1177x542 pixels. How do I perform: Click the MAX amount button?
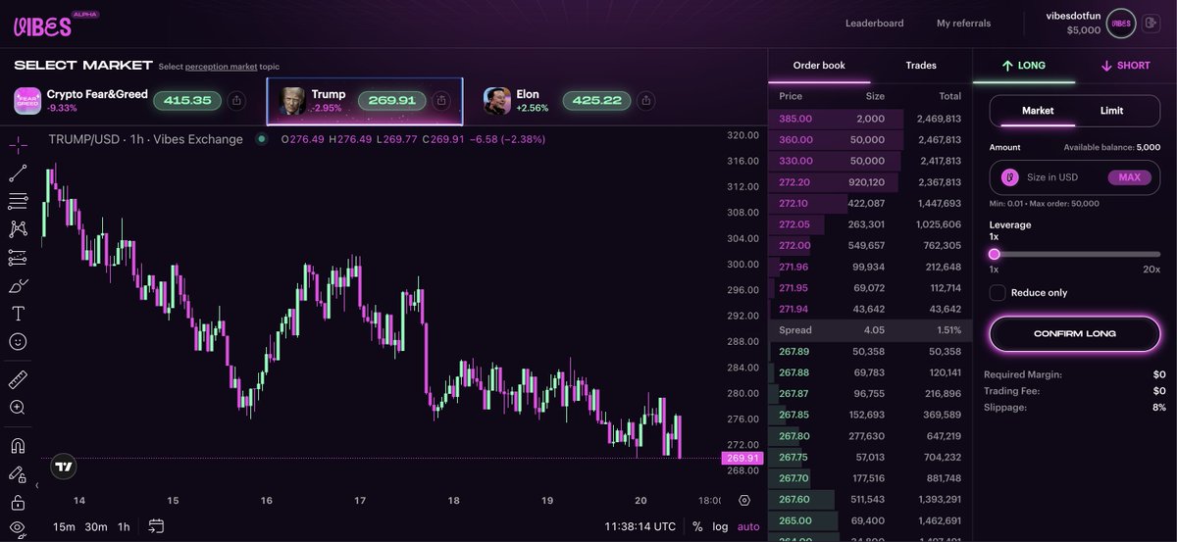click(1130, 177)
